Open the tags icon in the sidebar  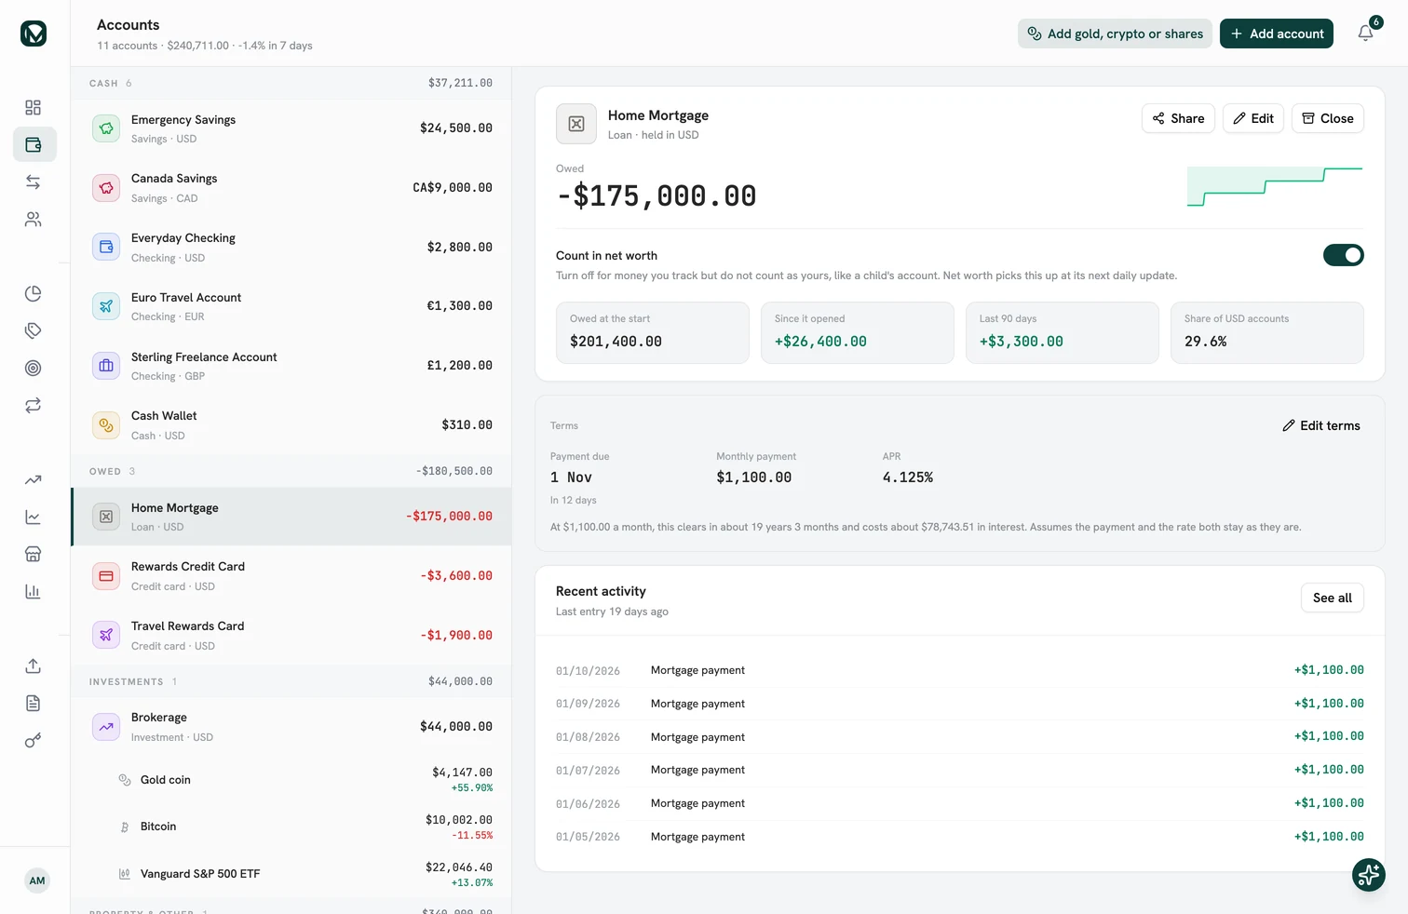34,331
